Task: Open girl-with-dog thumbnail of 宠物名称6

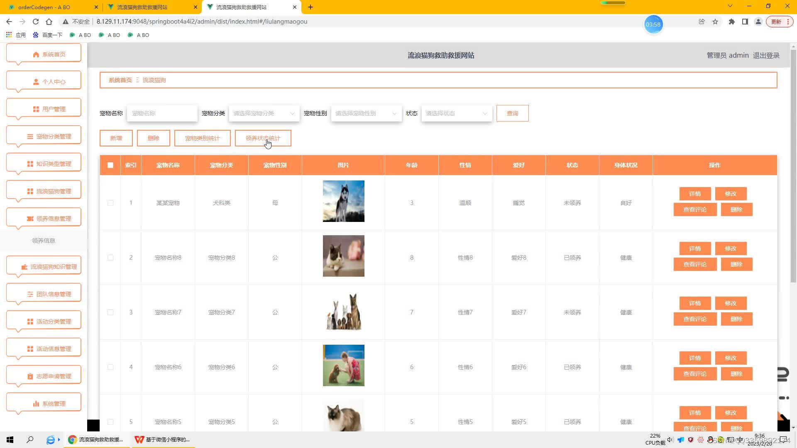Action: click(344, 365)
